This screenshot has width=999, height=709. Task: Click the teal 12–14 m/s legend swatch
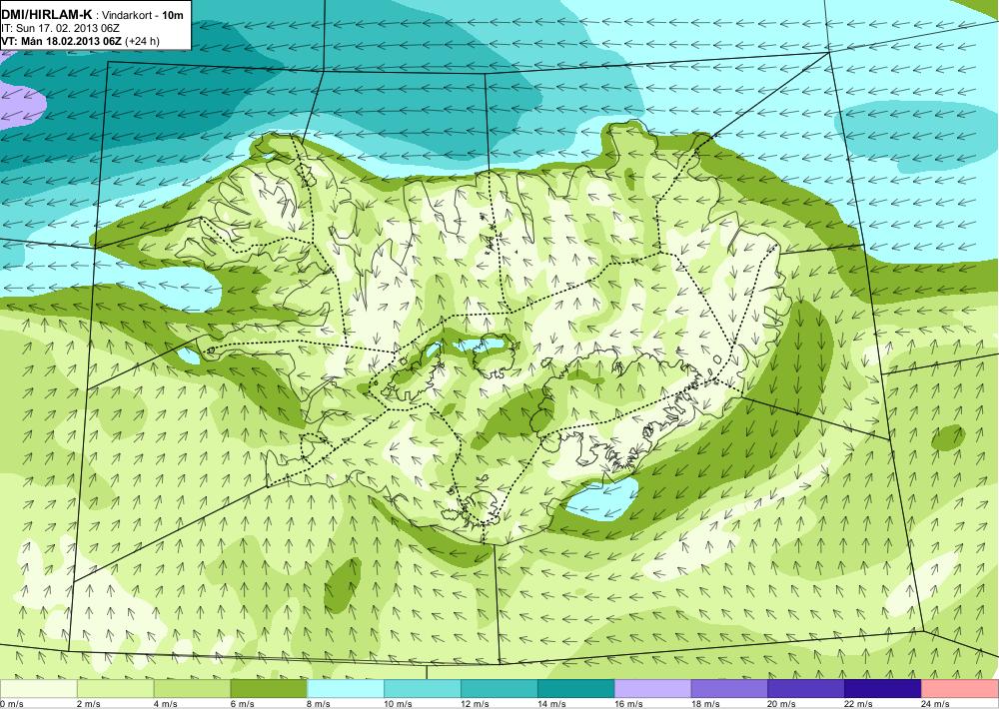tap(499, 689)
